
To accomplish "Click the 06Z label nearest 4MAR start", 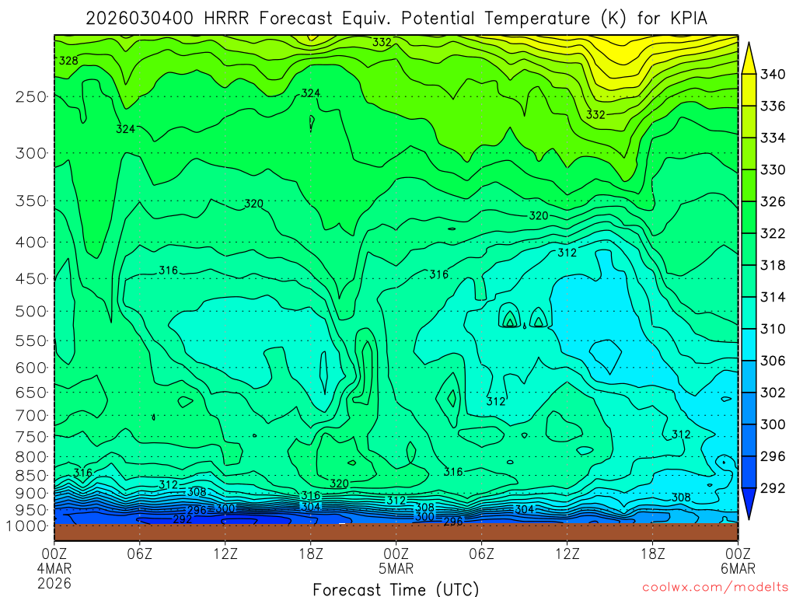I will coord(140,553).
